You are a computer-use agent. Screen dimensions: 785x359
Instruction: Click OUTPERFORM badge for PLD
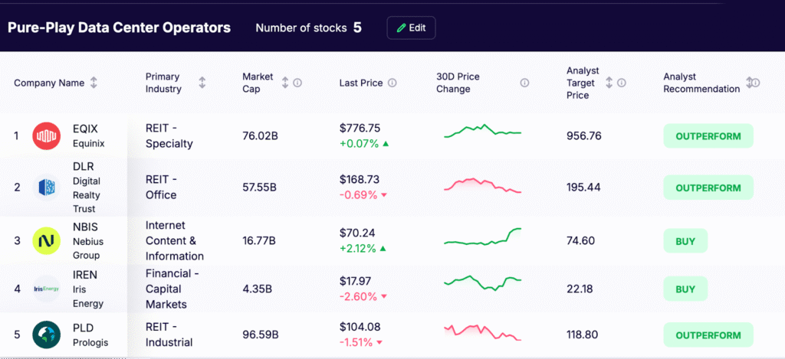(x=708, y=335)
